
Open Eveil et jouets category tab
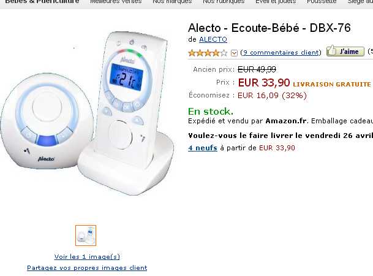tap(276, 2)
